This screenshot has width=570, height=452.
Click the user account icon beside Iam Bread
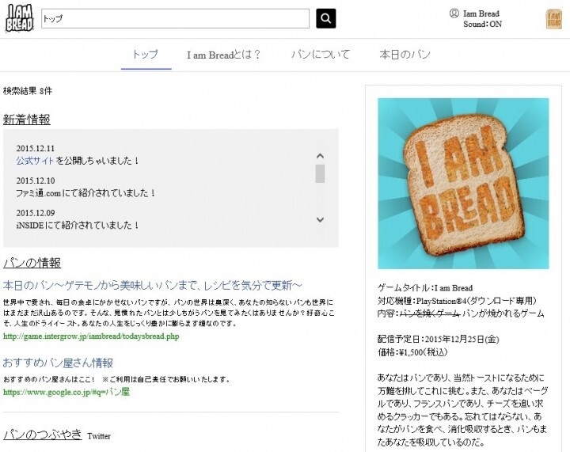(454, 13)
